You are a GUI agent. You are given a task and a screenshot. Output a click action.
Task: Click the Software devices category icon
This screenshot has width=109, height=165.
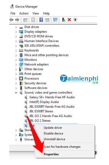point(21,88)
